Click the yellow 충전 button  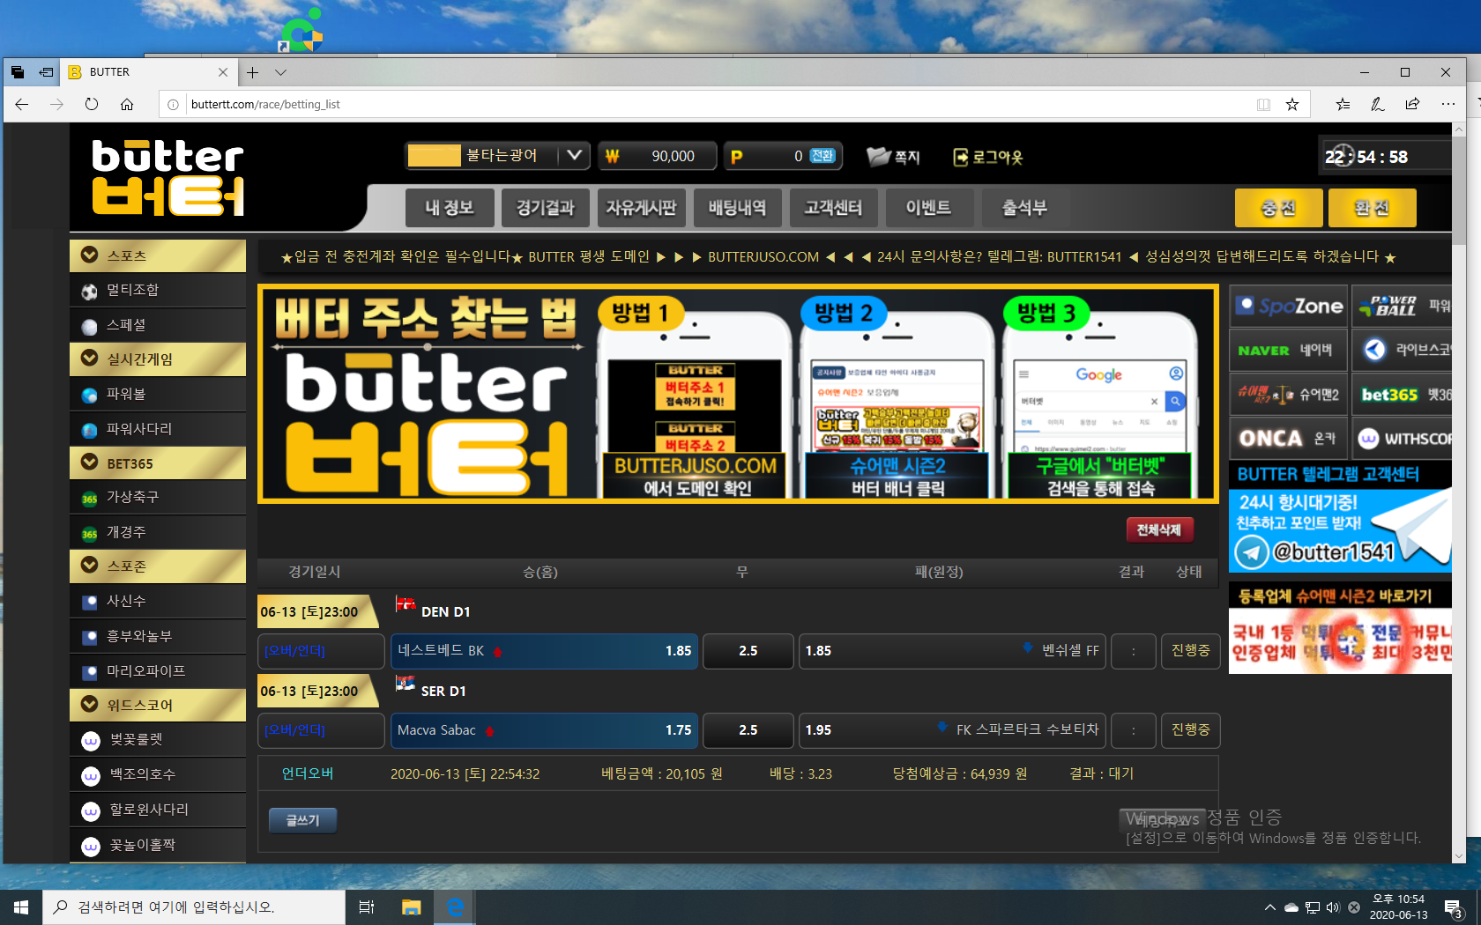[1278, 208]
